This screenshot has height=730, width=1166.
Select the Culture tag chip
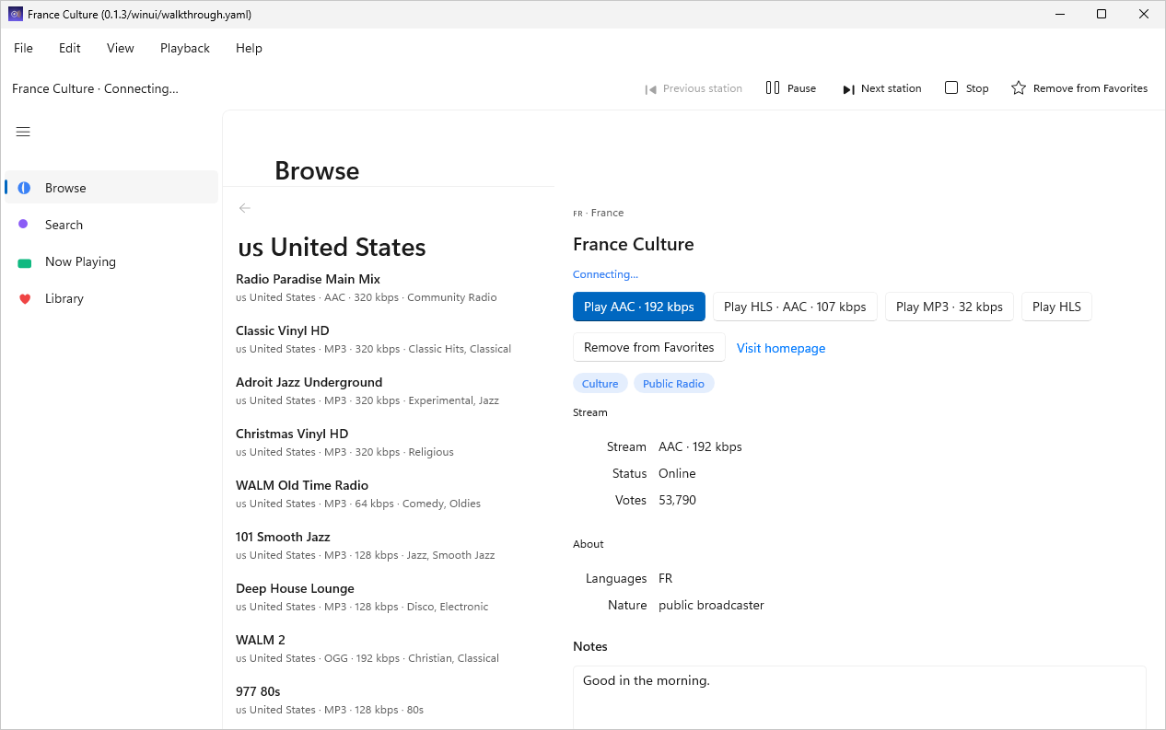tap(600, 384)
